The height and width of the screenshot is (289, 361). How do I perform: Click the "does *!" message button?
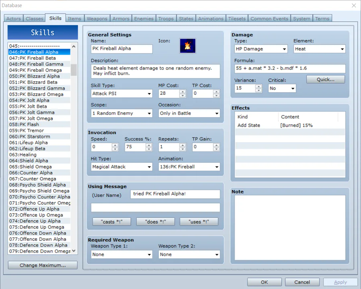click(155, 222)
